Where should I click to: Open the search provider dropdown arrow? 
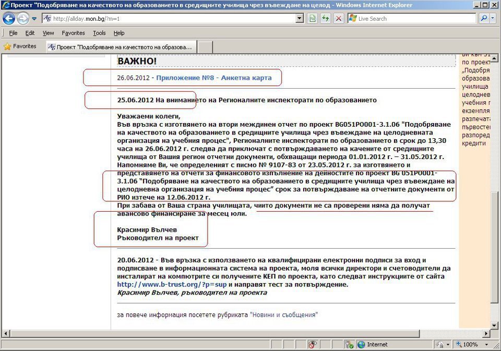493,19
